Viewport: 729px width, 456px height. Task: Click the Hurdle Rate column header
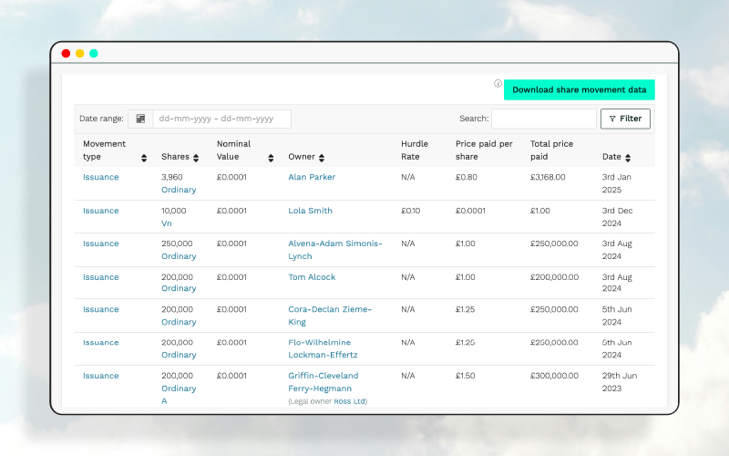point(415,150)
